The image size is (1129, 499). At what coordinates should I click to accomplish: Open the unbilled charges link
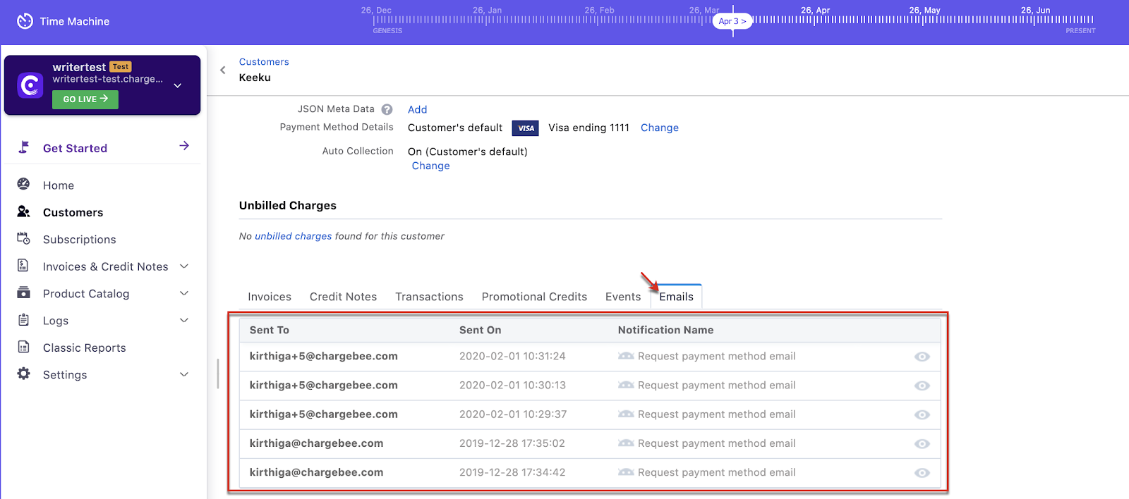pos(293,236)
